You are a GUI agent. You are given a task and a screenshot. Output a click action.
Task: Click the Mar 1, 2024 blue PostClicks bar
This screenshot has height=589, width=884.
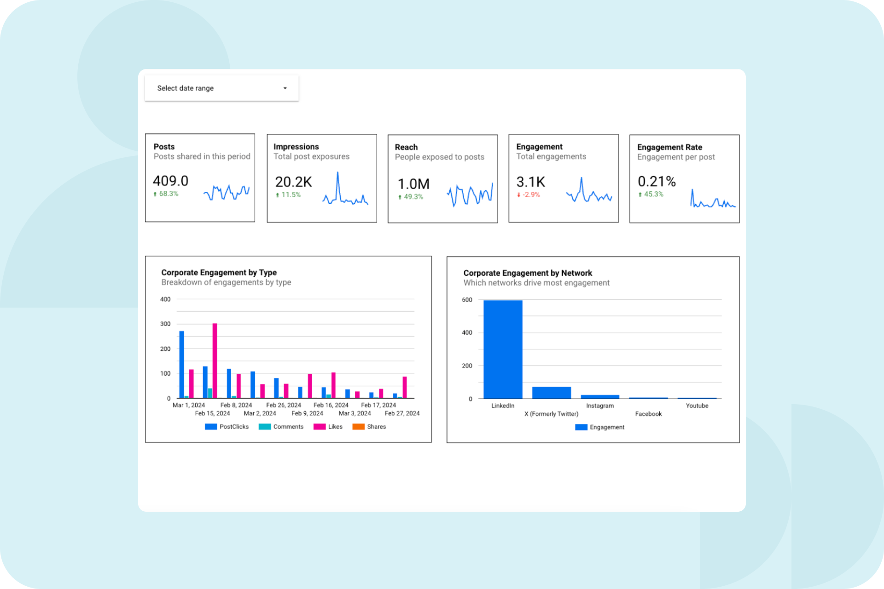click(182, 364)
